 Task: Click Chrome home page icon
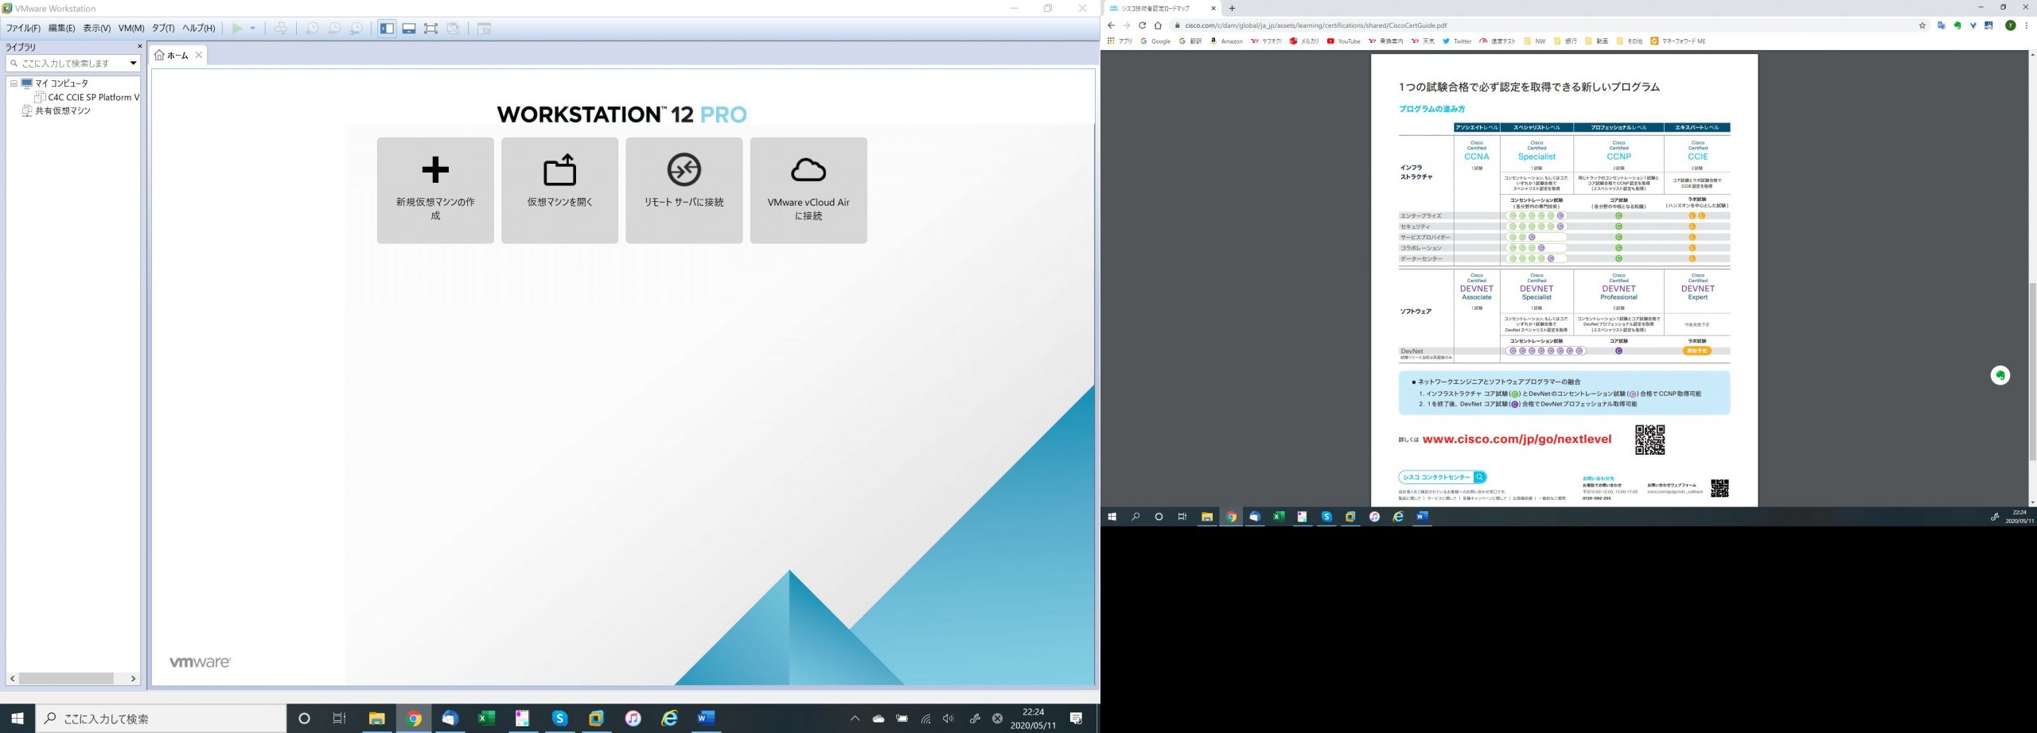tap(1158, 25)
